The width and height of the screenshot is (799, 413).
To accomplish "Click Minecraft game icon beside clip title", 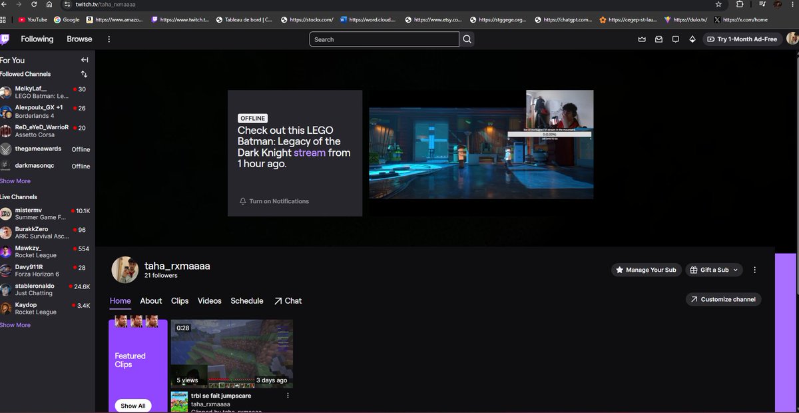I will [179, 402].
